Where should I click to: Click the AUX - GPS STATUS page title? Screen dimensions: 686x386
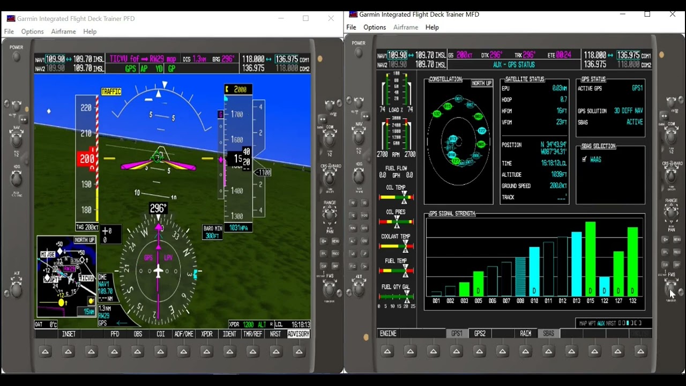514,65
